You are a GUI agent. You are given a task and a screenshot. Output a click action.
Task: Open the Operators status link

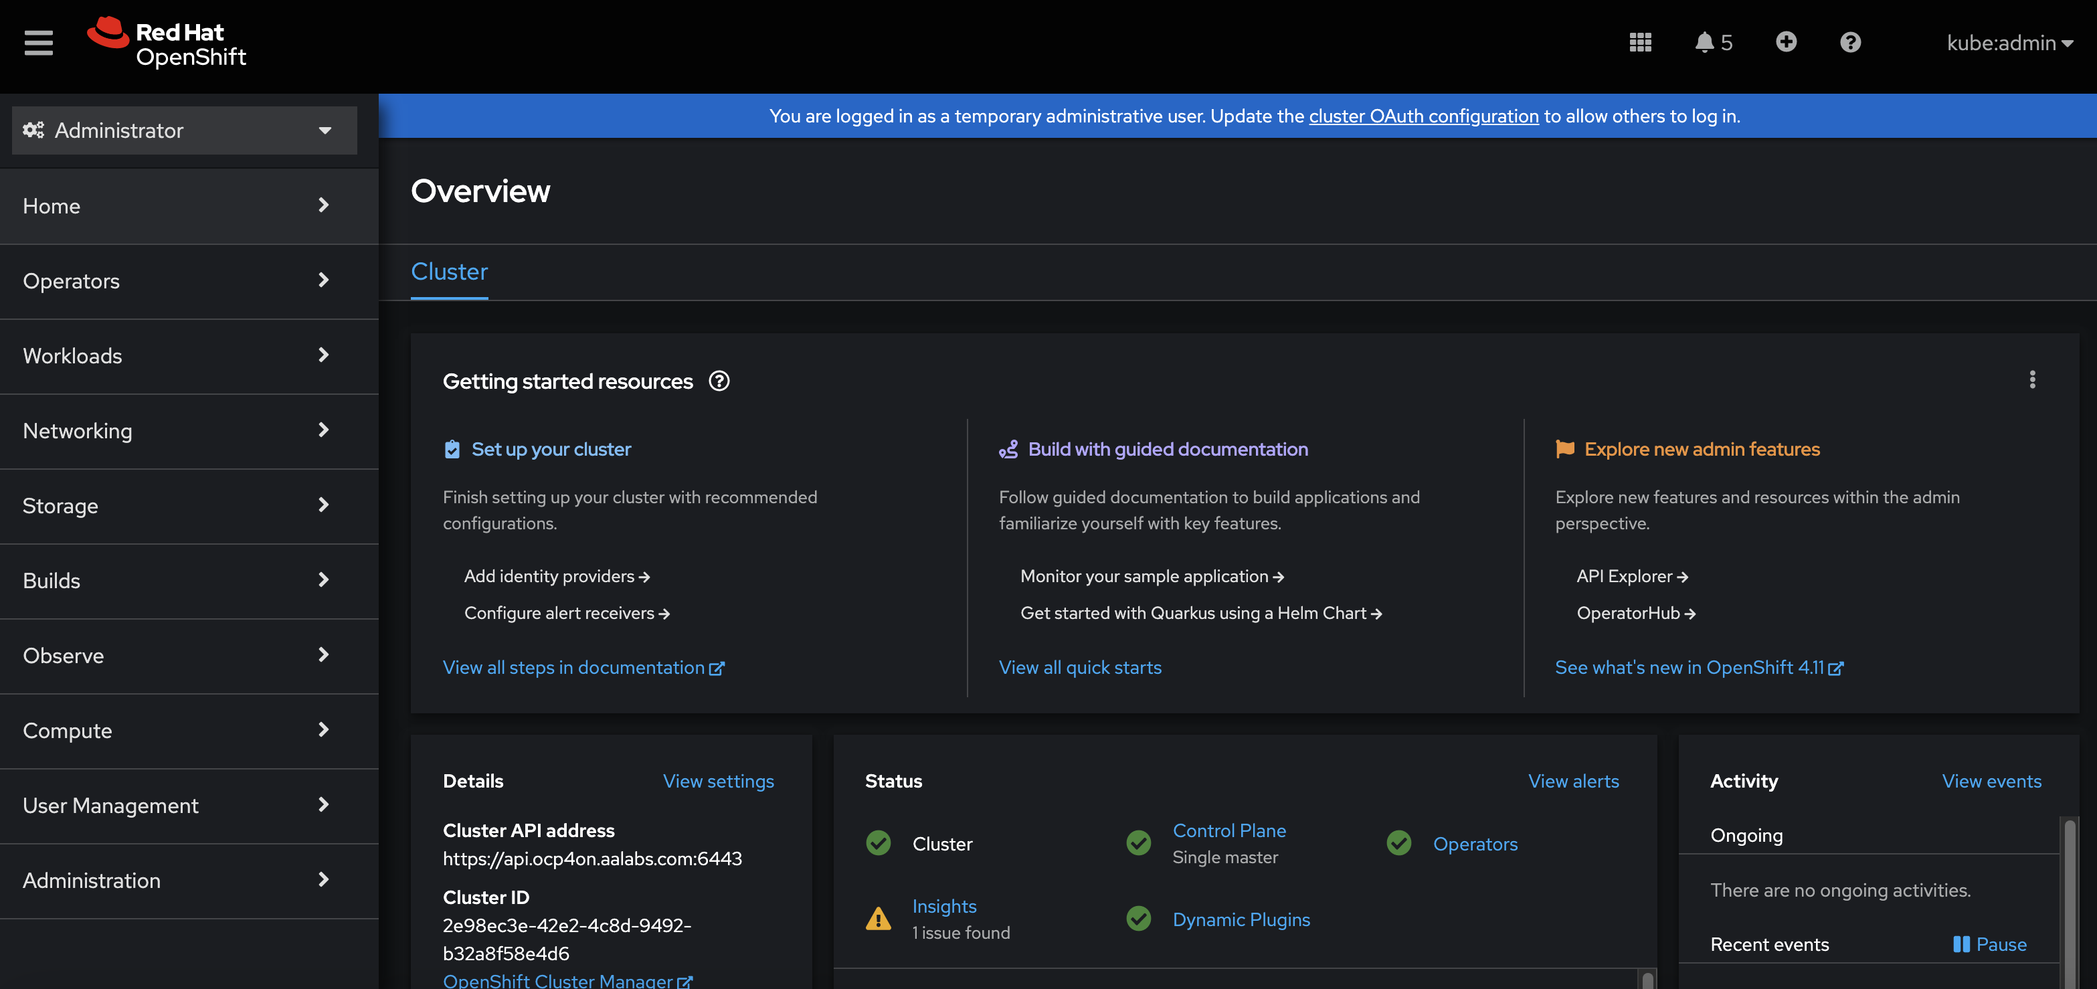click(x=1475, y=844)
